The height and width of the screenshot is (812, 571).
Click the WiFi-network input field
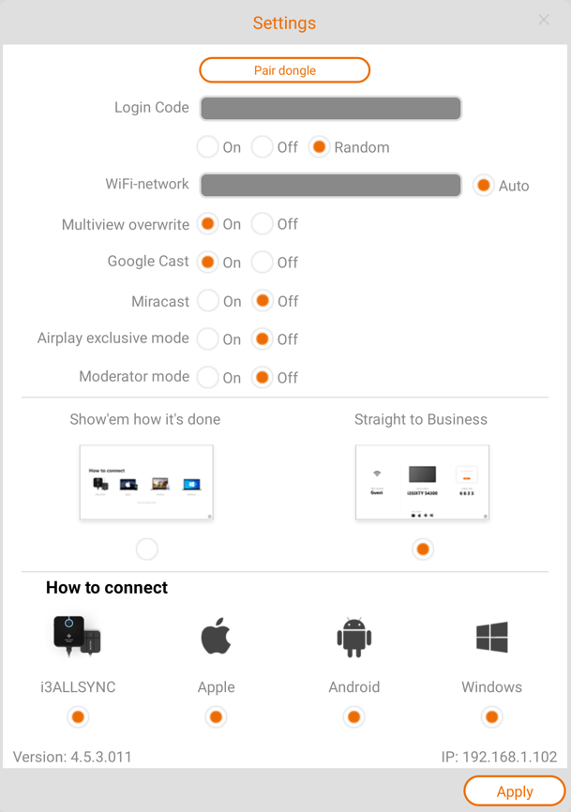tap(330, 185)
